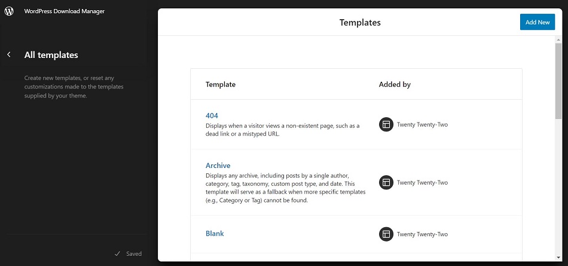
Task: Open the Archive template
Action: coord(218,166)
